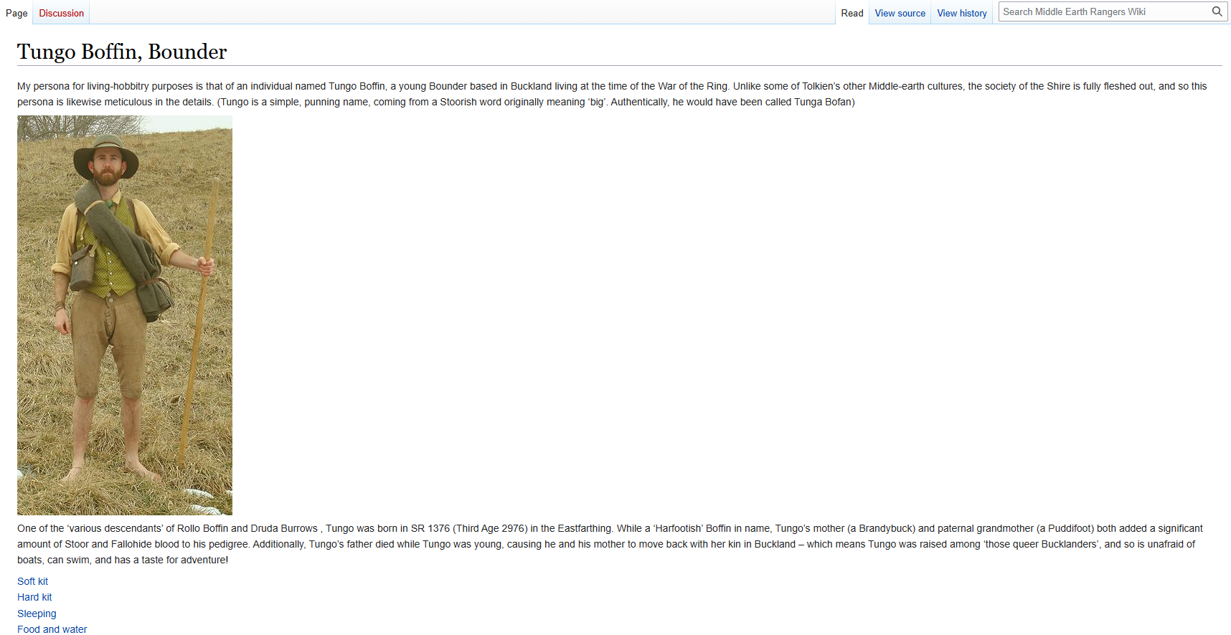Viewport: 1231px width, 635px height.
Task: Click the search magnifier icon
Action: (1217, 11)
